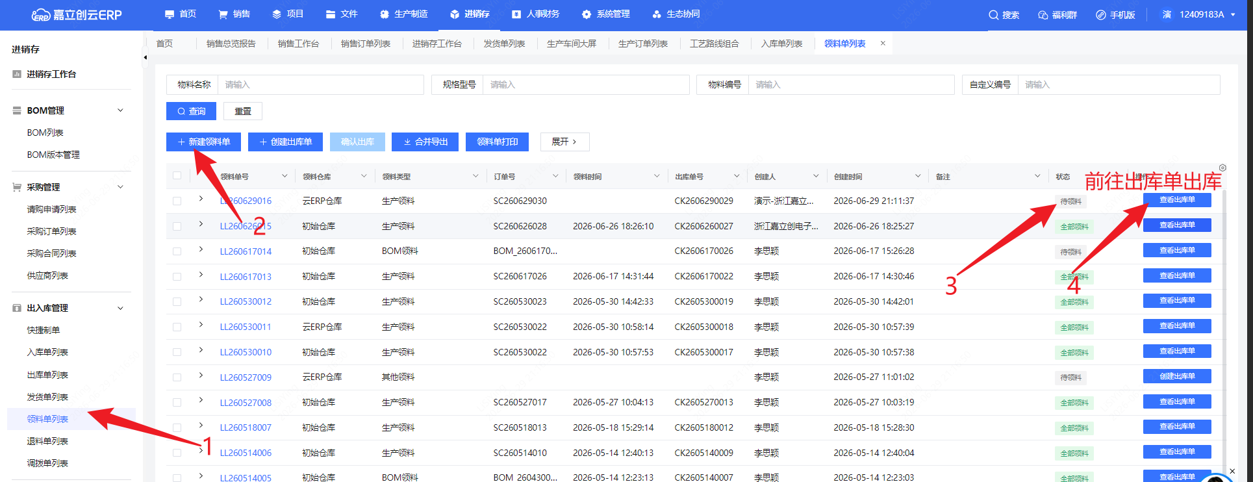
Task: Dismiss the floating widget with the bottom-right x
Action: 1232,471
